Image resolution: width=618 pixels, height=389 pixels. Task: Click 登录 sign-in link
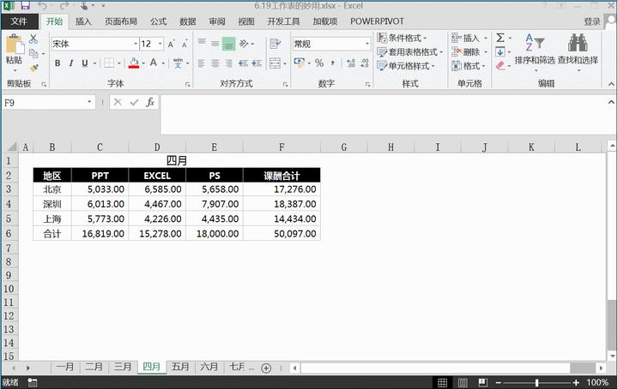(x=592, y=21)
